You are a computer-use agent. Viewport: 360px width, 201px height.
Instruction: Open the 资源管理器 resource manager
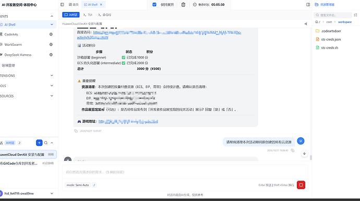tap(325, 5)
